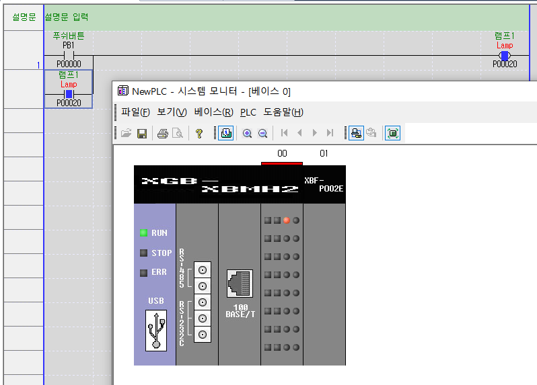Click the Open file icon in system monitor toolbar
Viewport: 537px width, 385px height.
[x=126, y=133]
